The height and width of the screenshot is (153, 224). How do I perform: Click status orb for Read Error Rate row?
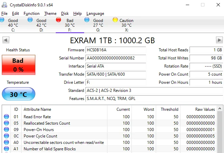[6, 117]
